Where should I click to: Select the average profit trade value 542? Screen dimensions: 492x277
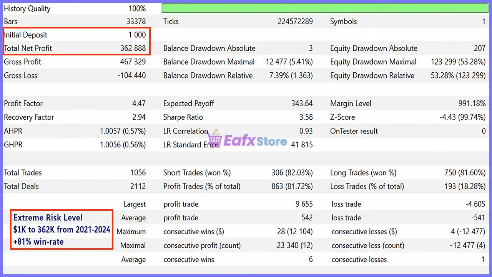click(x=307, y=218)
